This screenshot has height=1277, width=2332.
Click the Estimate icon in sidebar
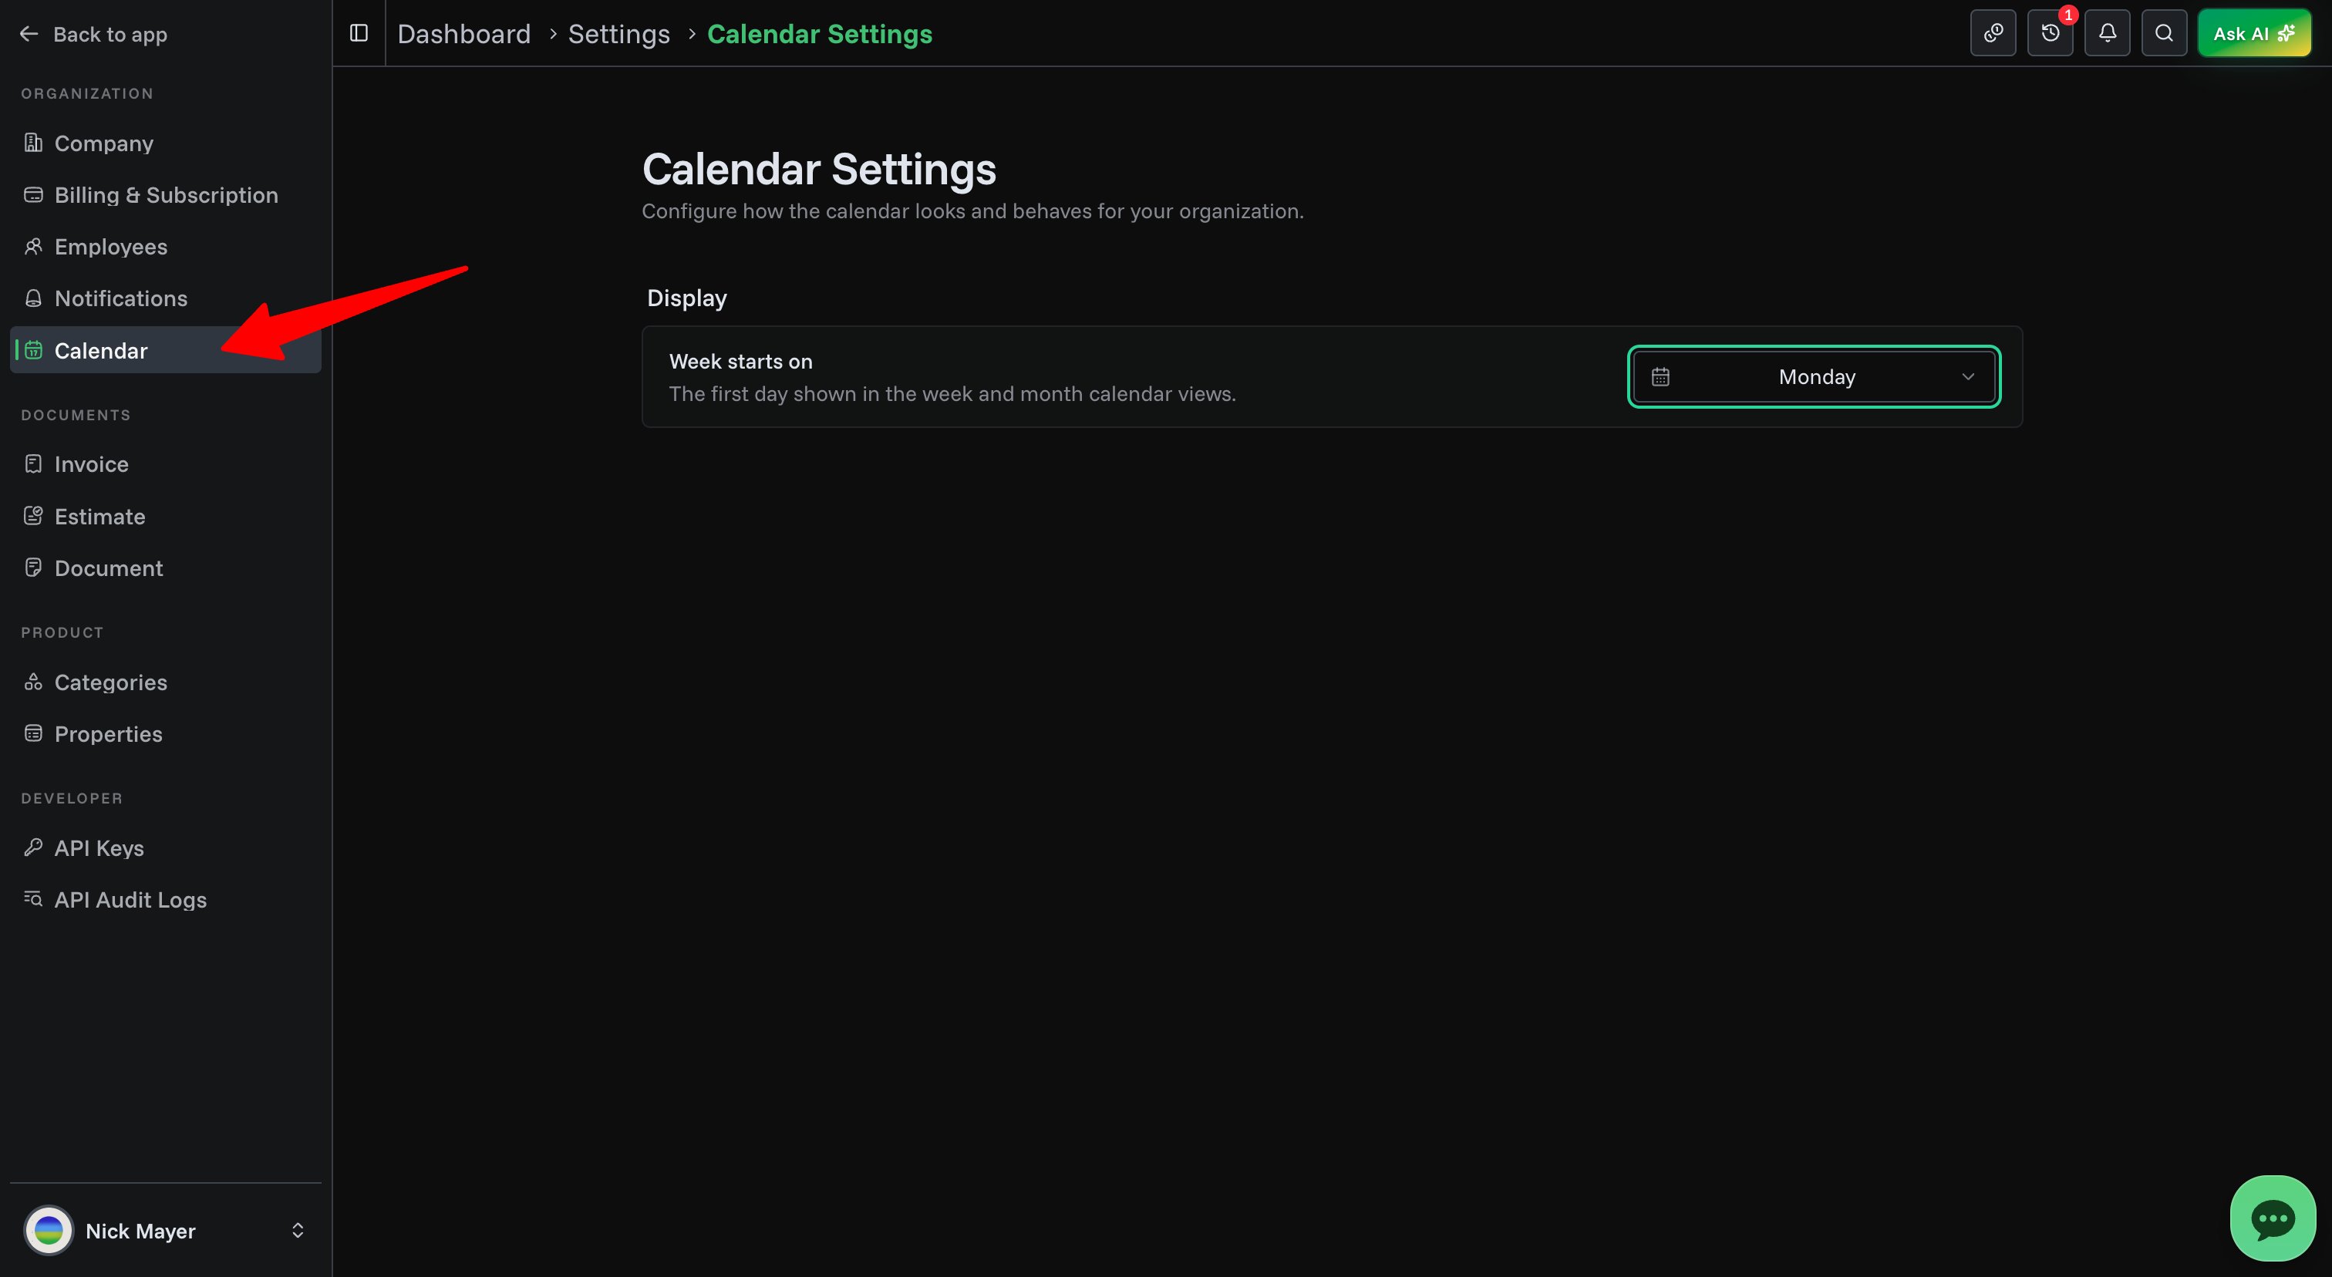pyautogui.click(x=33, y=516)
